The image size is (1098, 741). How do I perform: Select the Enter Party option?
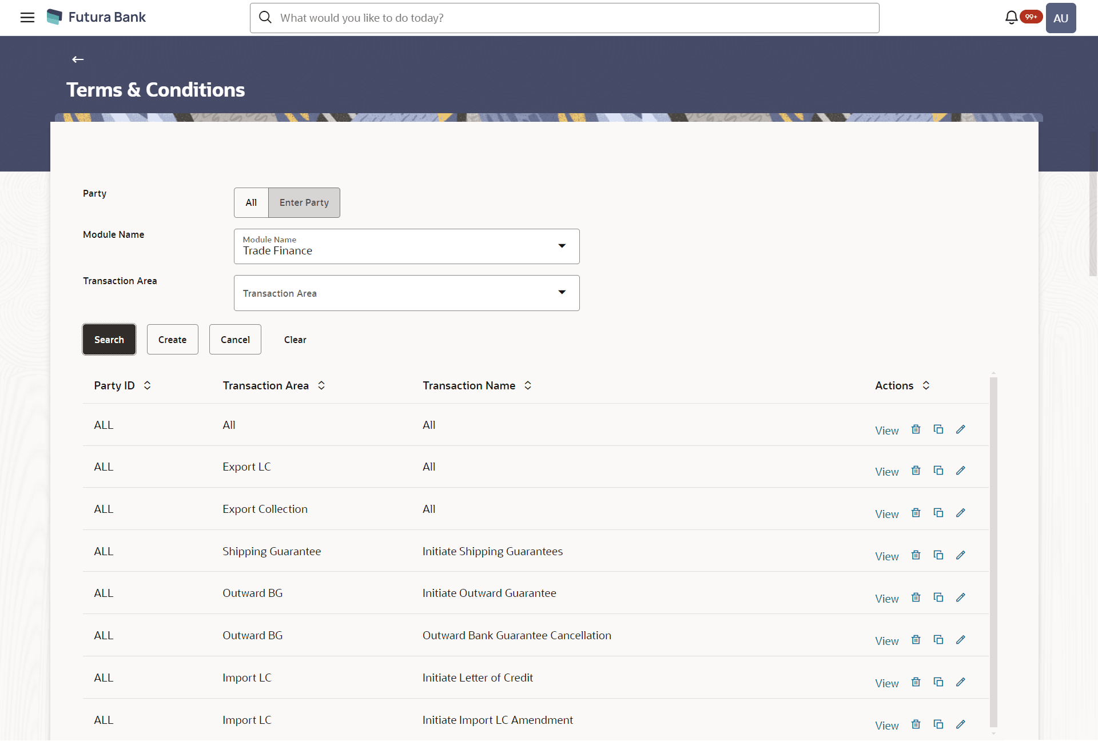304,202
